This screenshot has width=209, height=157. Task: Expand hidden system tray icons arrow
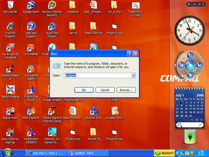[x=177, y=153]
